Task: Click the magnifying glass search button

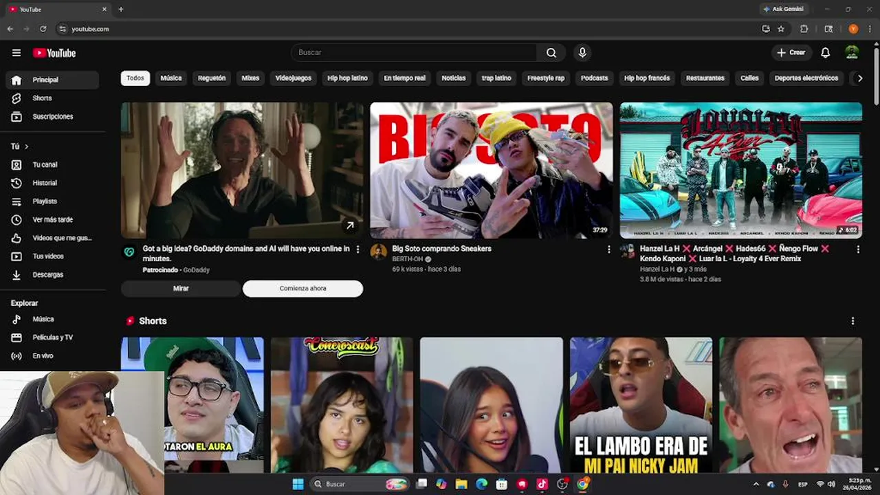Action: pyautogui.click(x=551, y=53)
